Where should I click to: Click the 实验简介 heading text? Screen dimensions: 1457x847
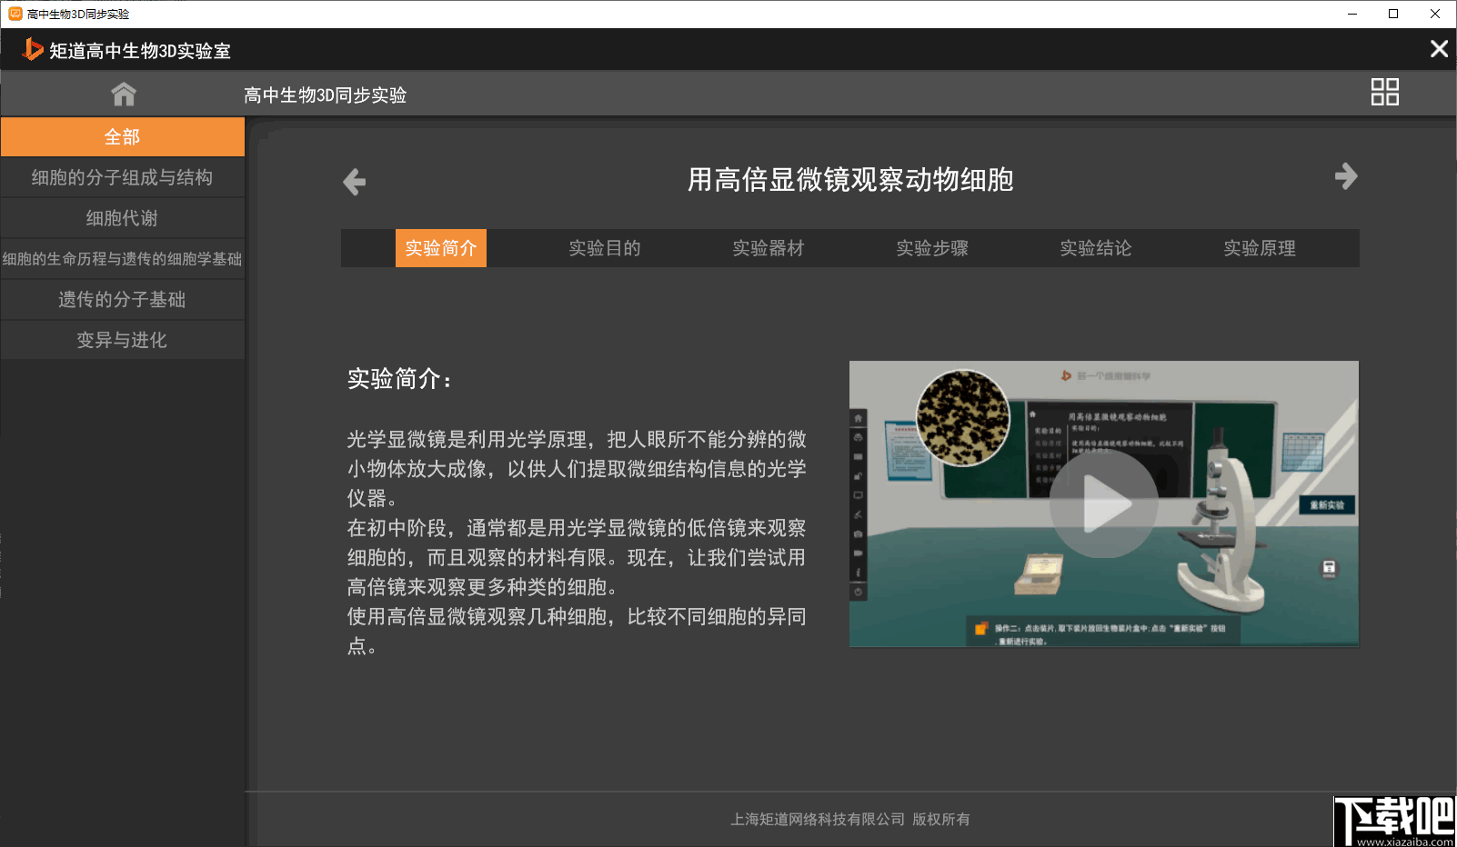pyautogui.click(x=399, y=379)
